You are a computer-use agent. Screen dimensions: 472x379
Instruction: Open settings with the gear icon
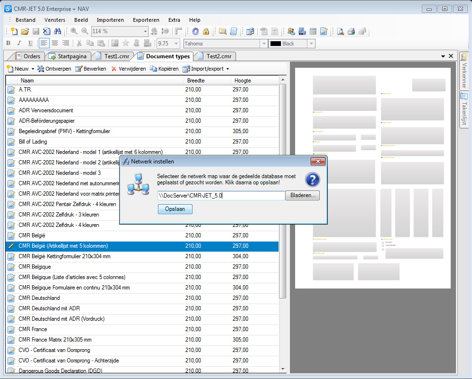coord(195,31)
